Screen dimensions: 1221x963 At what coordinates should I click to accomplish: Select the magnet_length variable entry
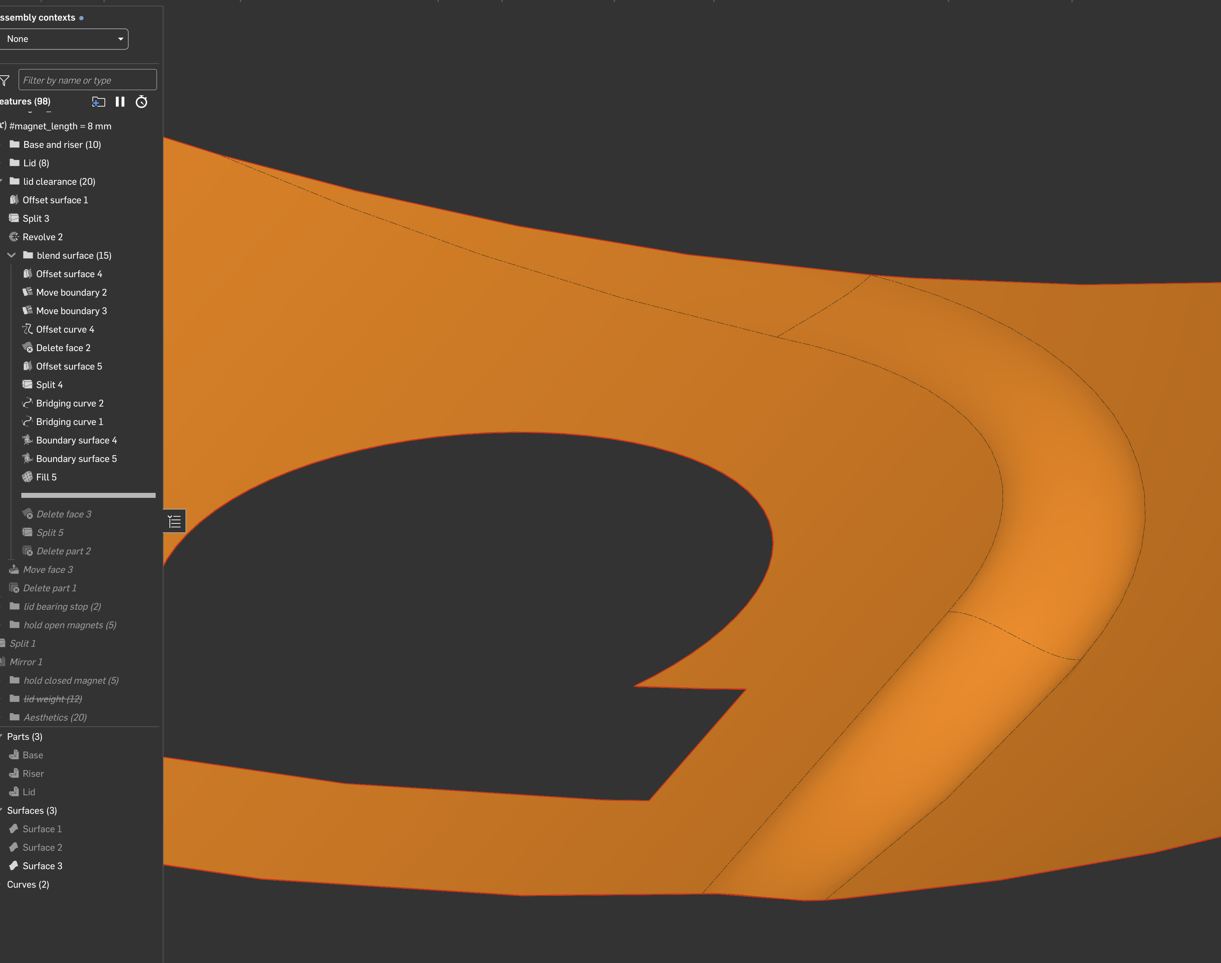click(60, 126)
